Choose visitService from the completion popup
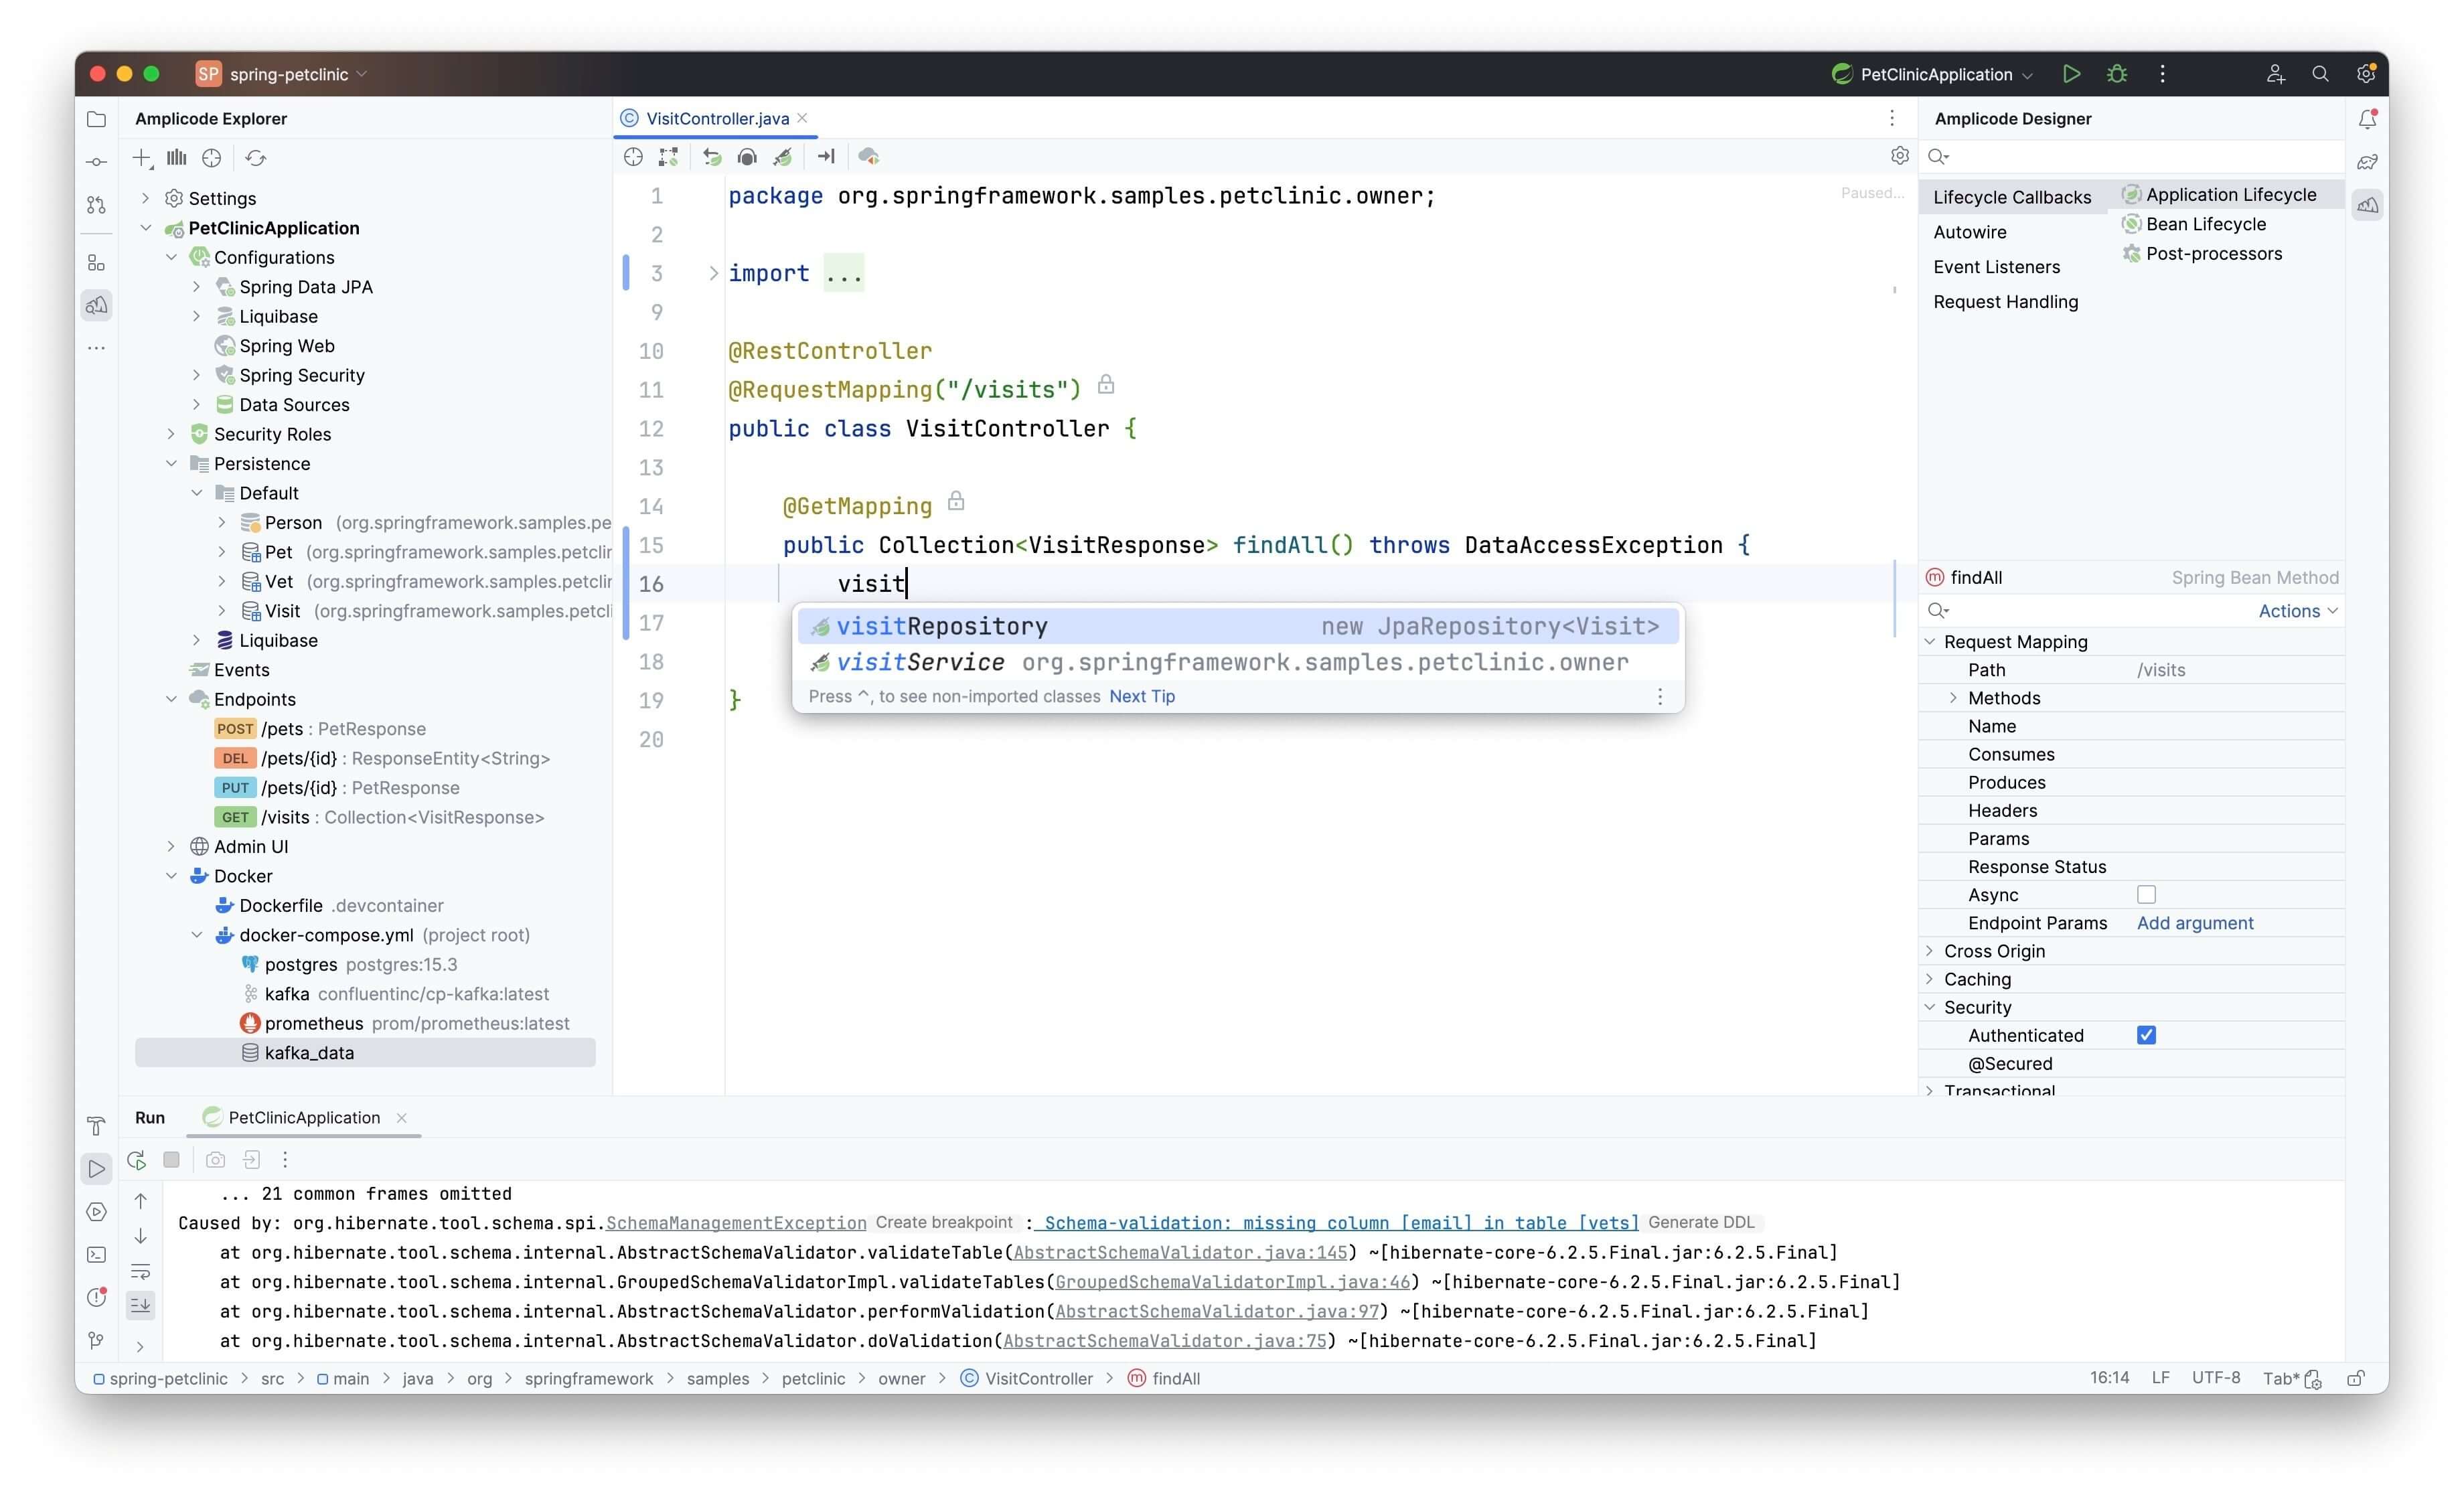 [921, 662]
